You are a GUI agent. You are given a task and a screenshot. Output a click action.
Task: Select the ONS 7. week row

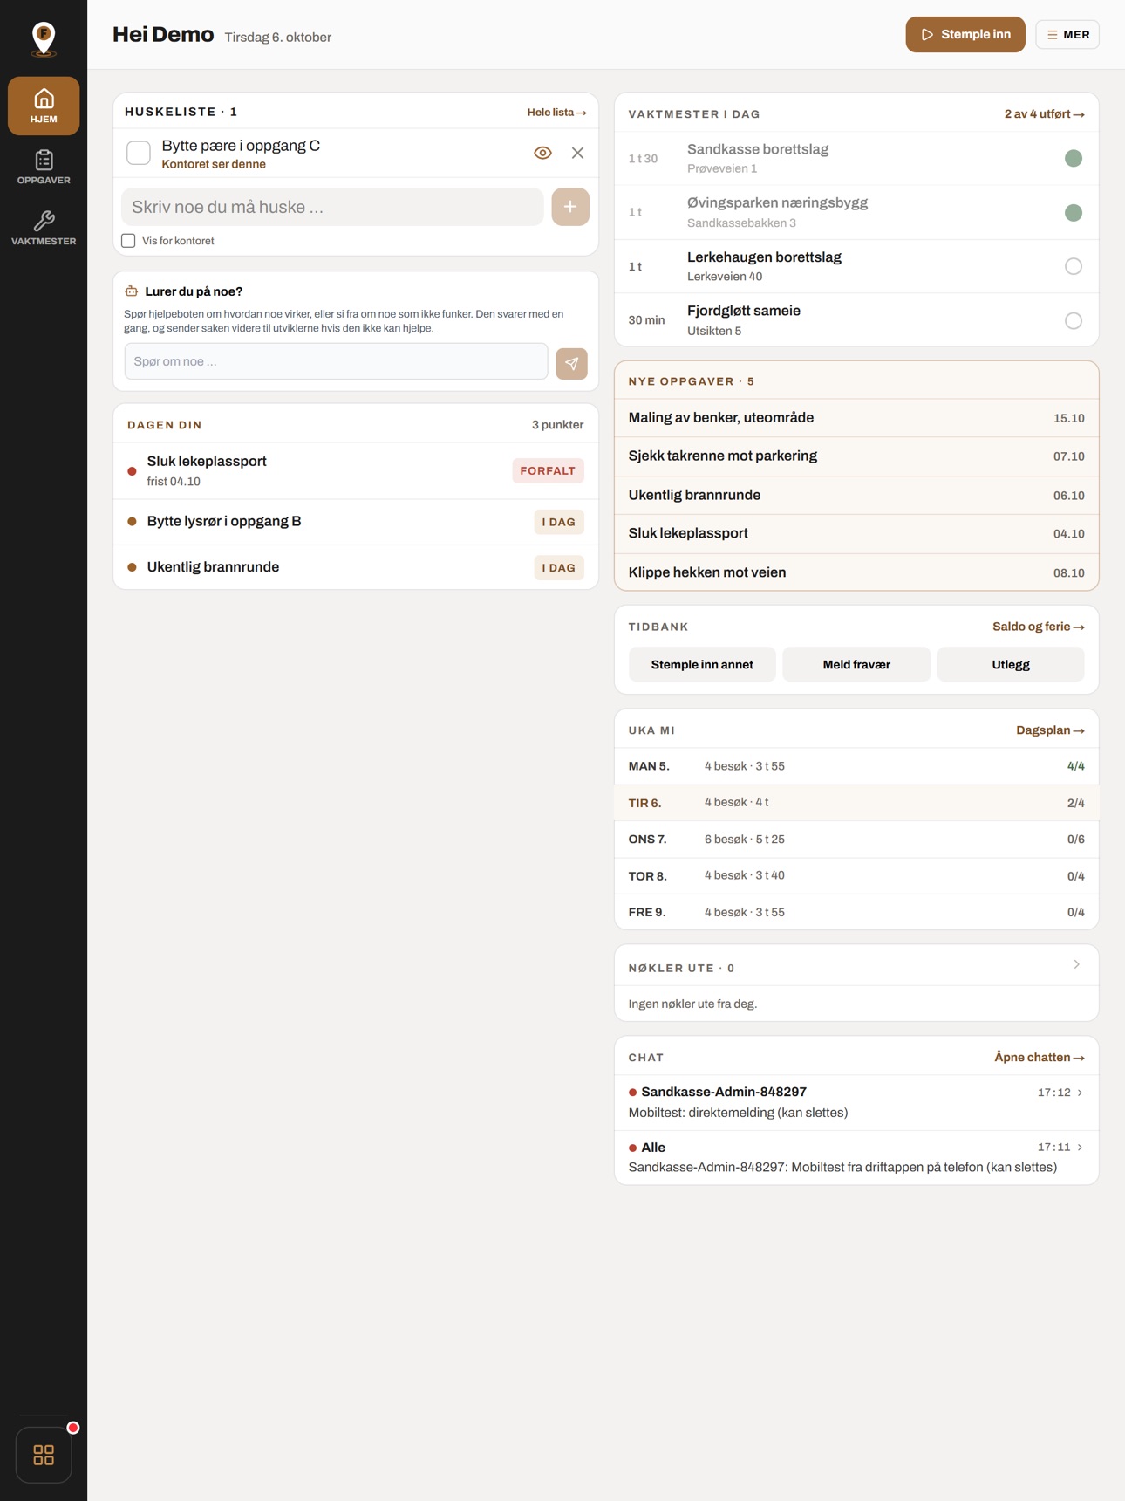pyautogui.click(x=856, y=840)
